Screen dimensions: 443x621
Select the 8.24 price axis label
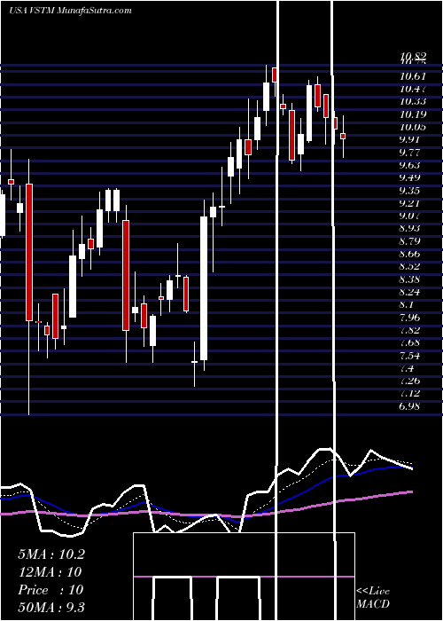click(x=410, y=292)
